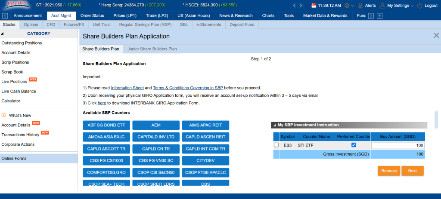Click the Singapore flag icon
The height and width of the screenshot is (199, 441).
click(x=314, y=6)
